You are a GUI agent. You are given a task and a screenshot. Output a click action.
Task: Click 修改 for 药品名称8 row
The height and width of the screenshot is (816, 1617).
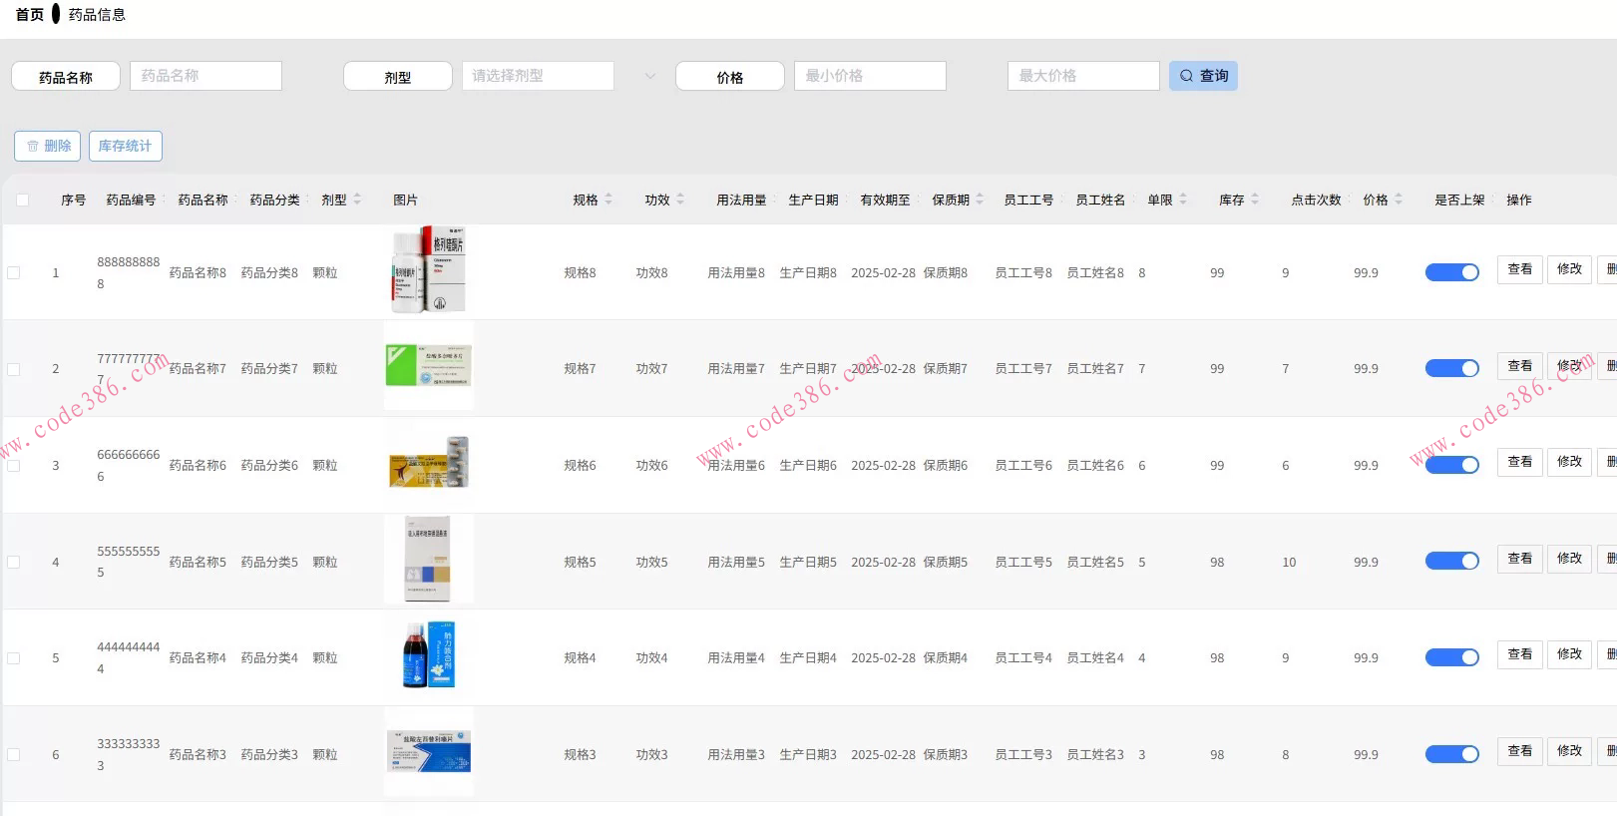1569,269
